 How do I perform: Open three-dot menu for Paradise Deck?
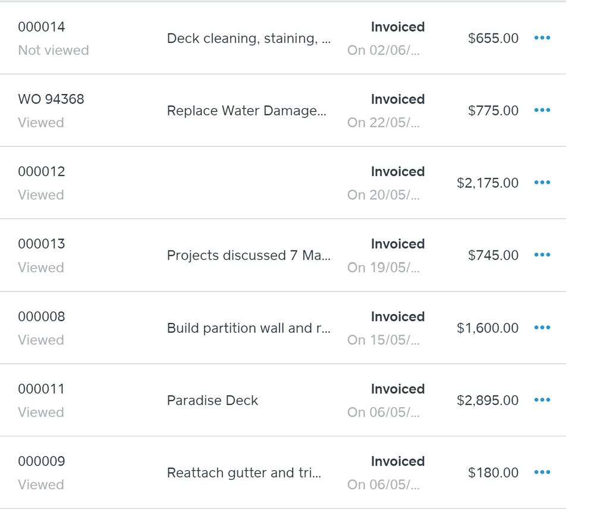pyautogui.click(x=542, y=400)
